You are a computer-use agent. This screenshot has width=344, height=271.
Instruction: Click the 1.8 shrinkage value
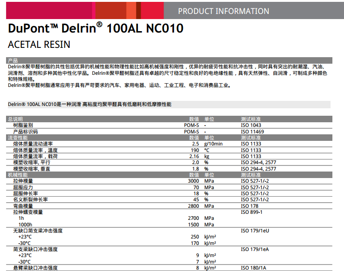[x=195, y=169]
